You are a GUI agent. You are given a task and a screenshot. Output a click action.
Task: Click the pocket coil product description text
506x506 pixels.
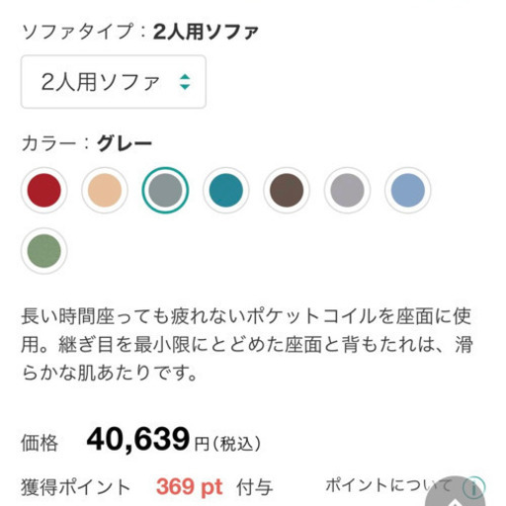coord(247,345)
